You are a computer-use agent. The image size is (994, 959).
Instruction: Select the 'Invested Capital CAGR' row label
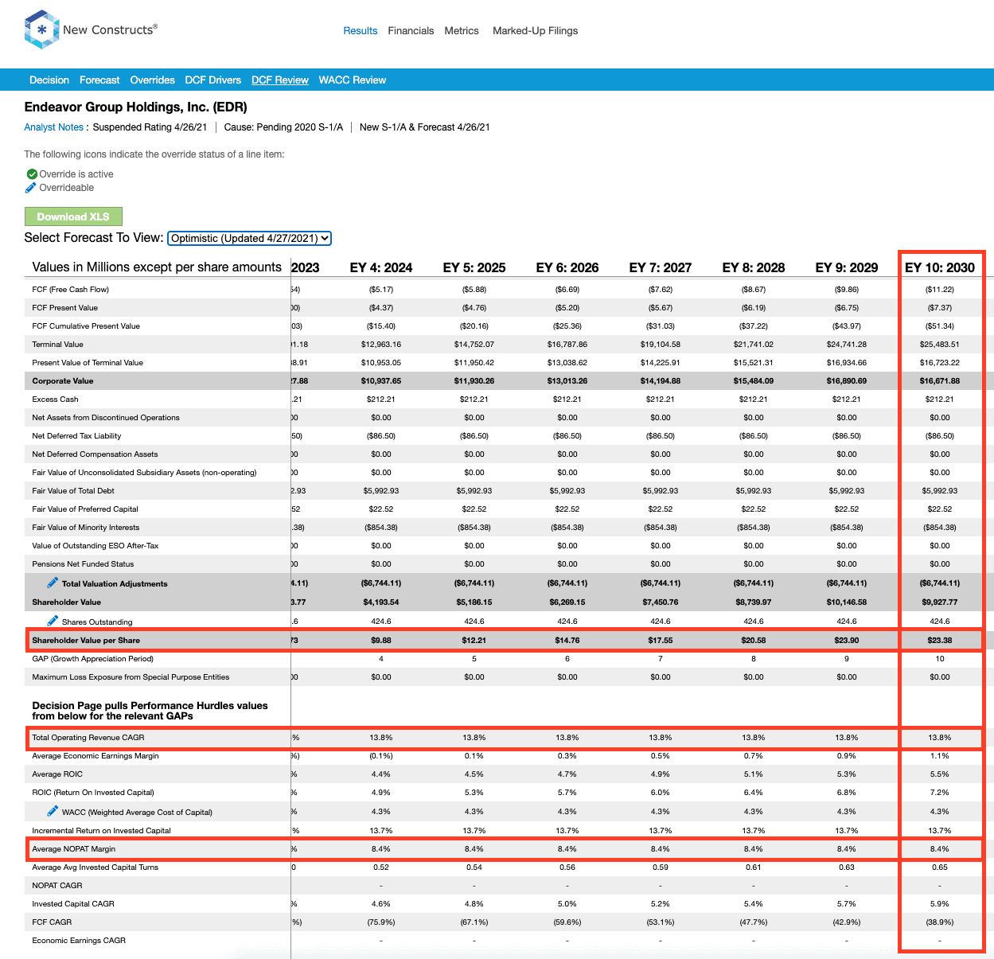(x=73, y=904)
